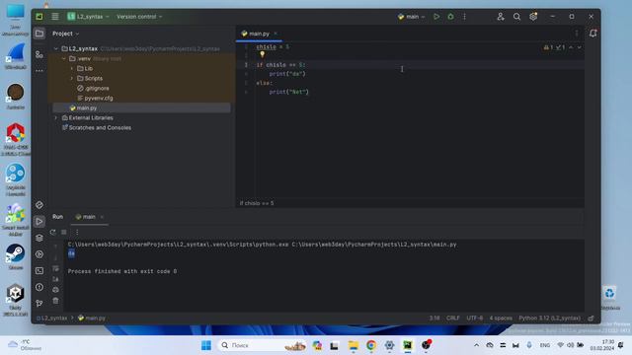Open Python Console tool window icon
The width and height of the screenshot is (632, 355).
39,205
